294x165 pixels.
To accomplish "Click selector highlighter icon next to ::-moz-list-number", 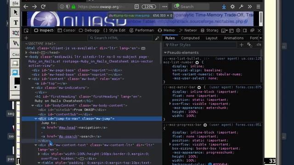I will tap(197, 62).
